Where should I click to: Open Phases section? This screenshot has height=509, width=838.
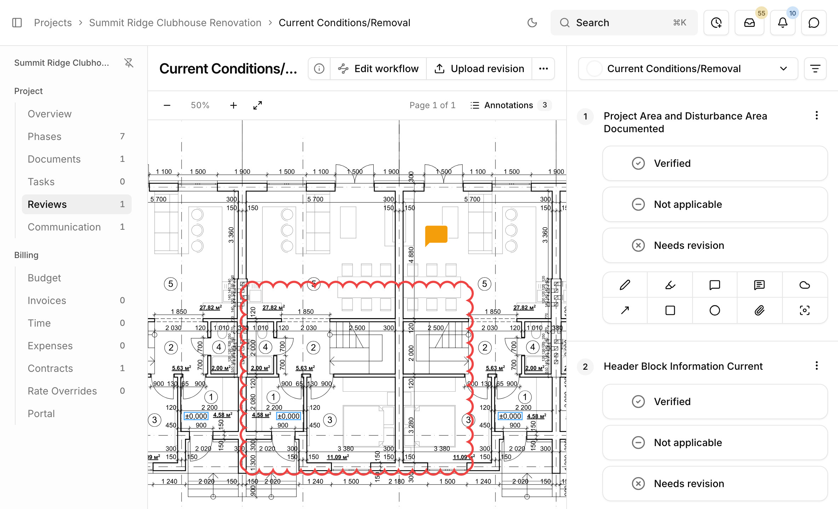76,136
